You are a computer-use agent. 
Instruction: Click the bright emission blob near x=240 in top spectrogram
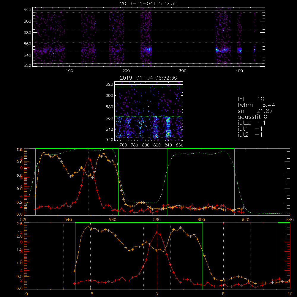pyautogui.click(x=149, y=50)
